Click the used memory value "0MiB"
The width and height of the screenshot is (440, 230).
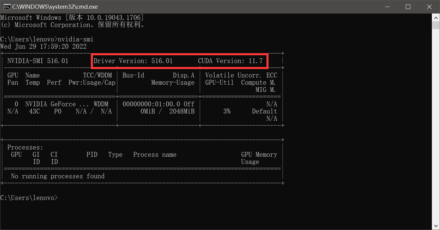(148, 111)
